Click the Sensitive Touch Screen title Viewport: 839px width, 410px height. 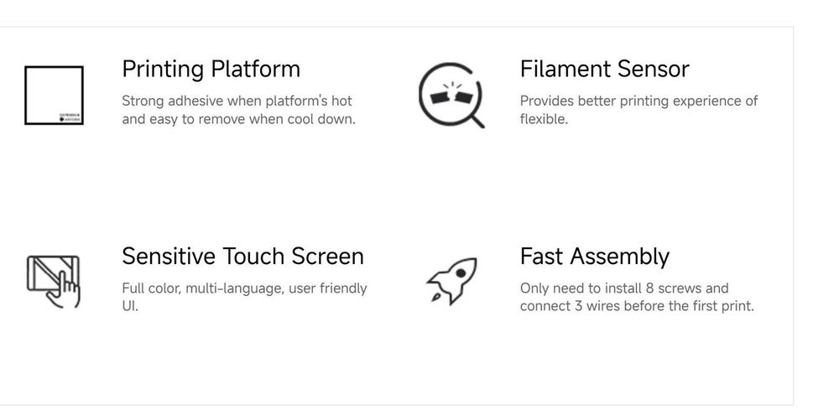pos(242,256)
